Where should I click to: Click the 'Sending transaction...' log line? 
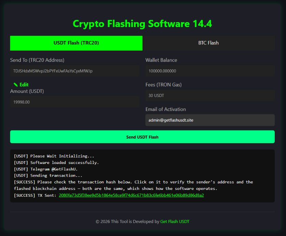(48, 176)
